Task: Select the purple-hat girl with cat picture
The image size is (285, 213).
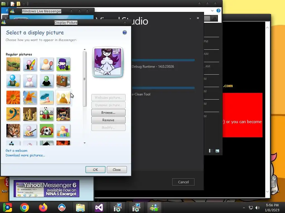Action: [63, 64]
